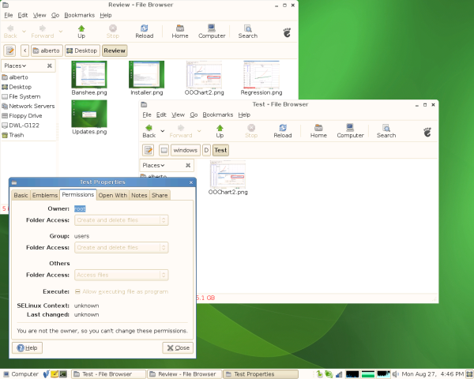474x379 pixels.
Task: Open Others Folder Access combo box
Action: 122,275
